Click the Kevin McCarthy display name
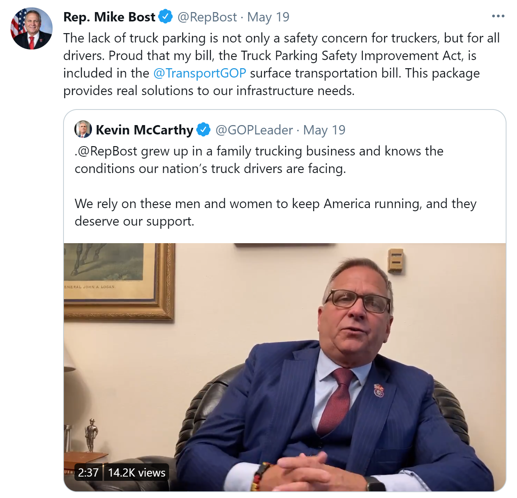Image resolution: width=517 pixels, height=498 pixels. tap(144, 130)
